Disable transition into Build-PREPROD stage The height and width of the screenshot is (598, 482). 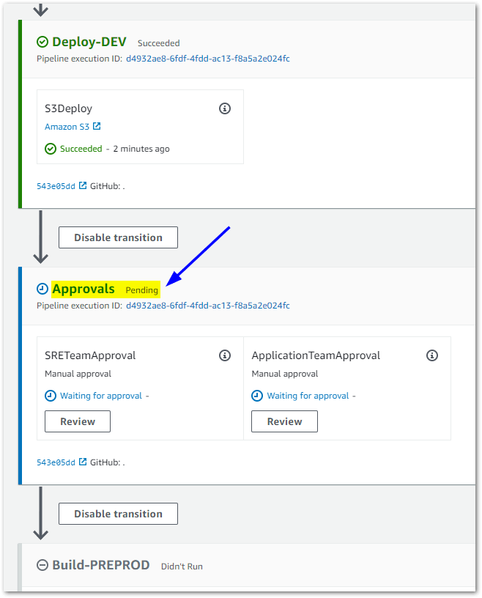click(x=118, y=514)
